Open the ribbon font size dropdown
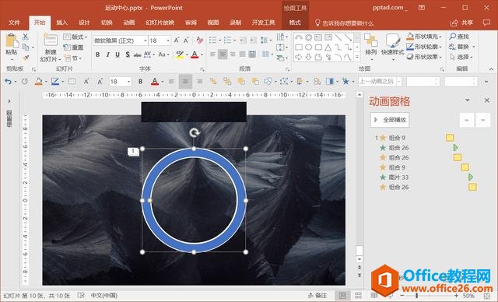498x302 pixels. [168, 40]
